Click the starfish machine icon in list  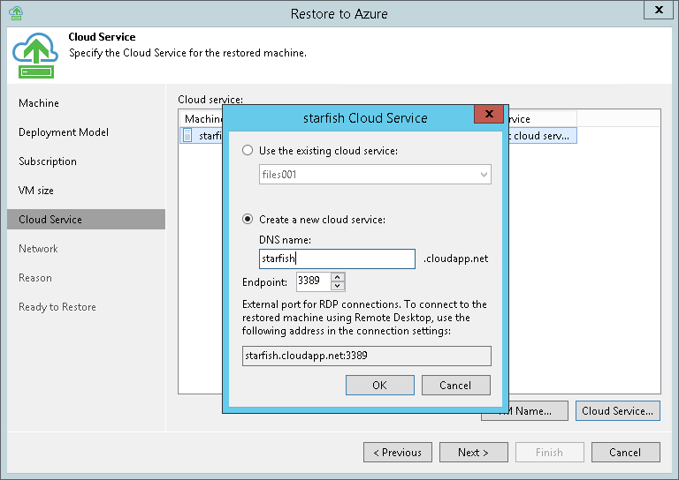pos(187,135)
